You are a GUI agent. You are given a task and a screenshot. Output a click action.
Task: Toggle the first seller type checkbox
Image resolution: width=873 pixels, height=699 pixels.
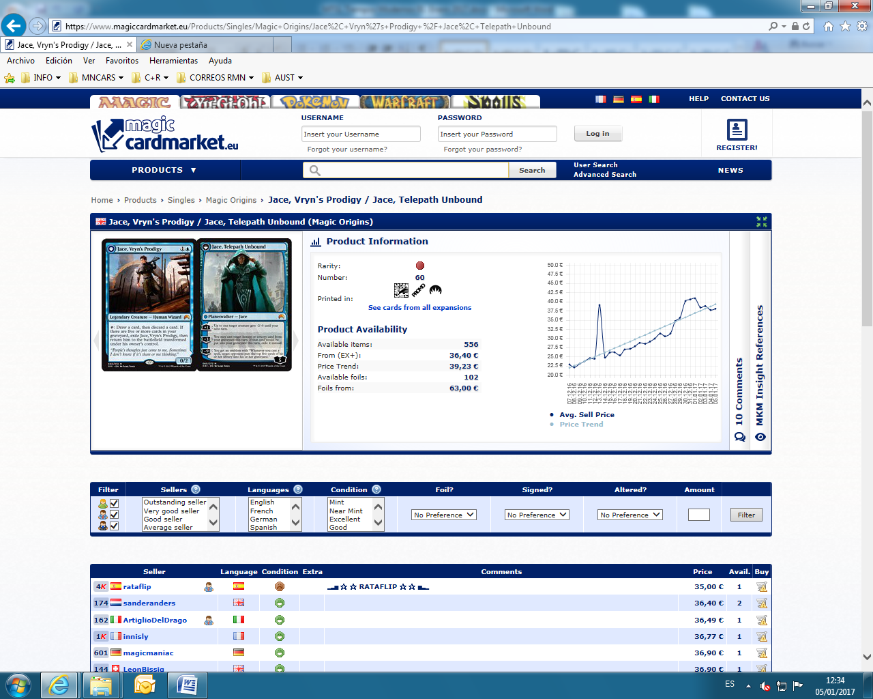114,504
